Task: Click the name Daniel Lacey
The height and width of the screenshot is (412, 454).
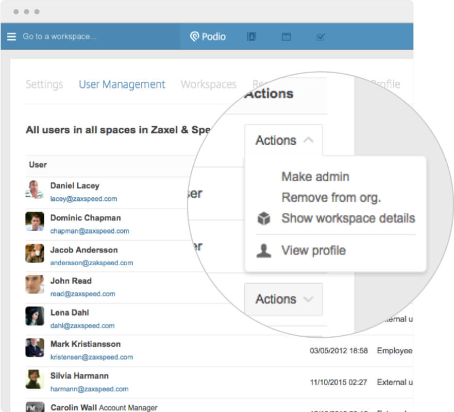Action: (x=75, y=186)
